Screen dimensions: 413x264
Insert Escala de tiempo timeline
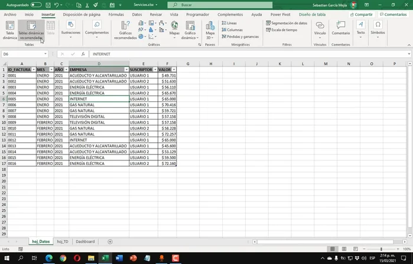pos(282,30)
